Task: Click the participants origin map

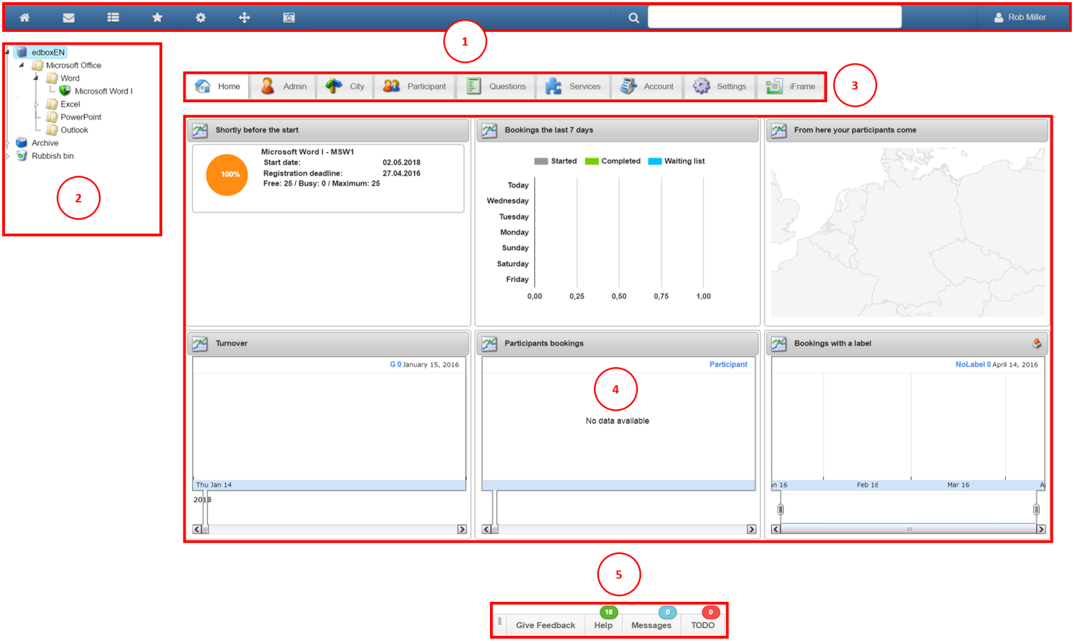Action: (908, 232)
